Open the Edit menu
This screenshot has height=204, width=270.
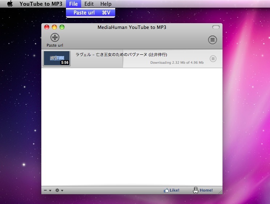(x=89, y=4)
